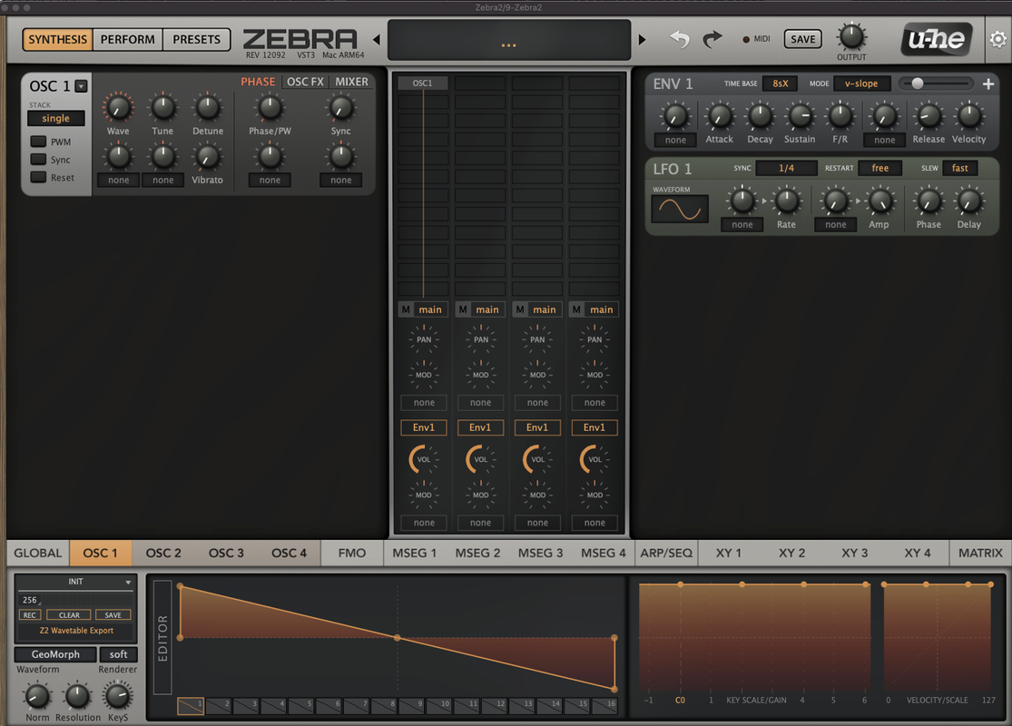Add a module using ENV 1 plus icon
Screen dimensions: 1012x726
[x=987, y=83]
